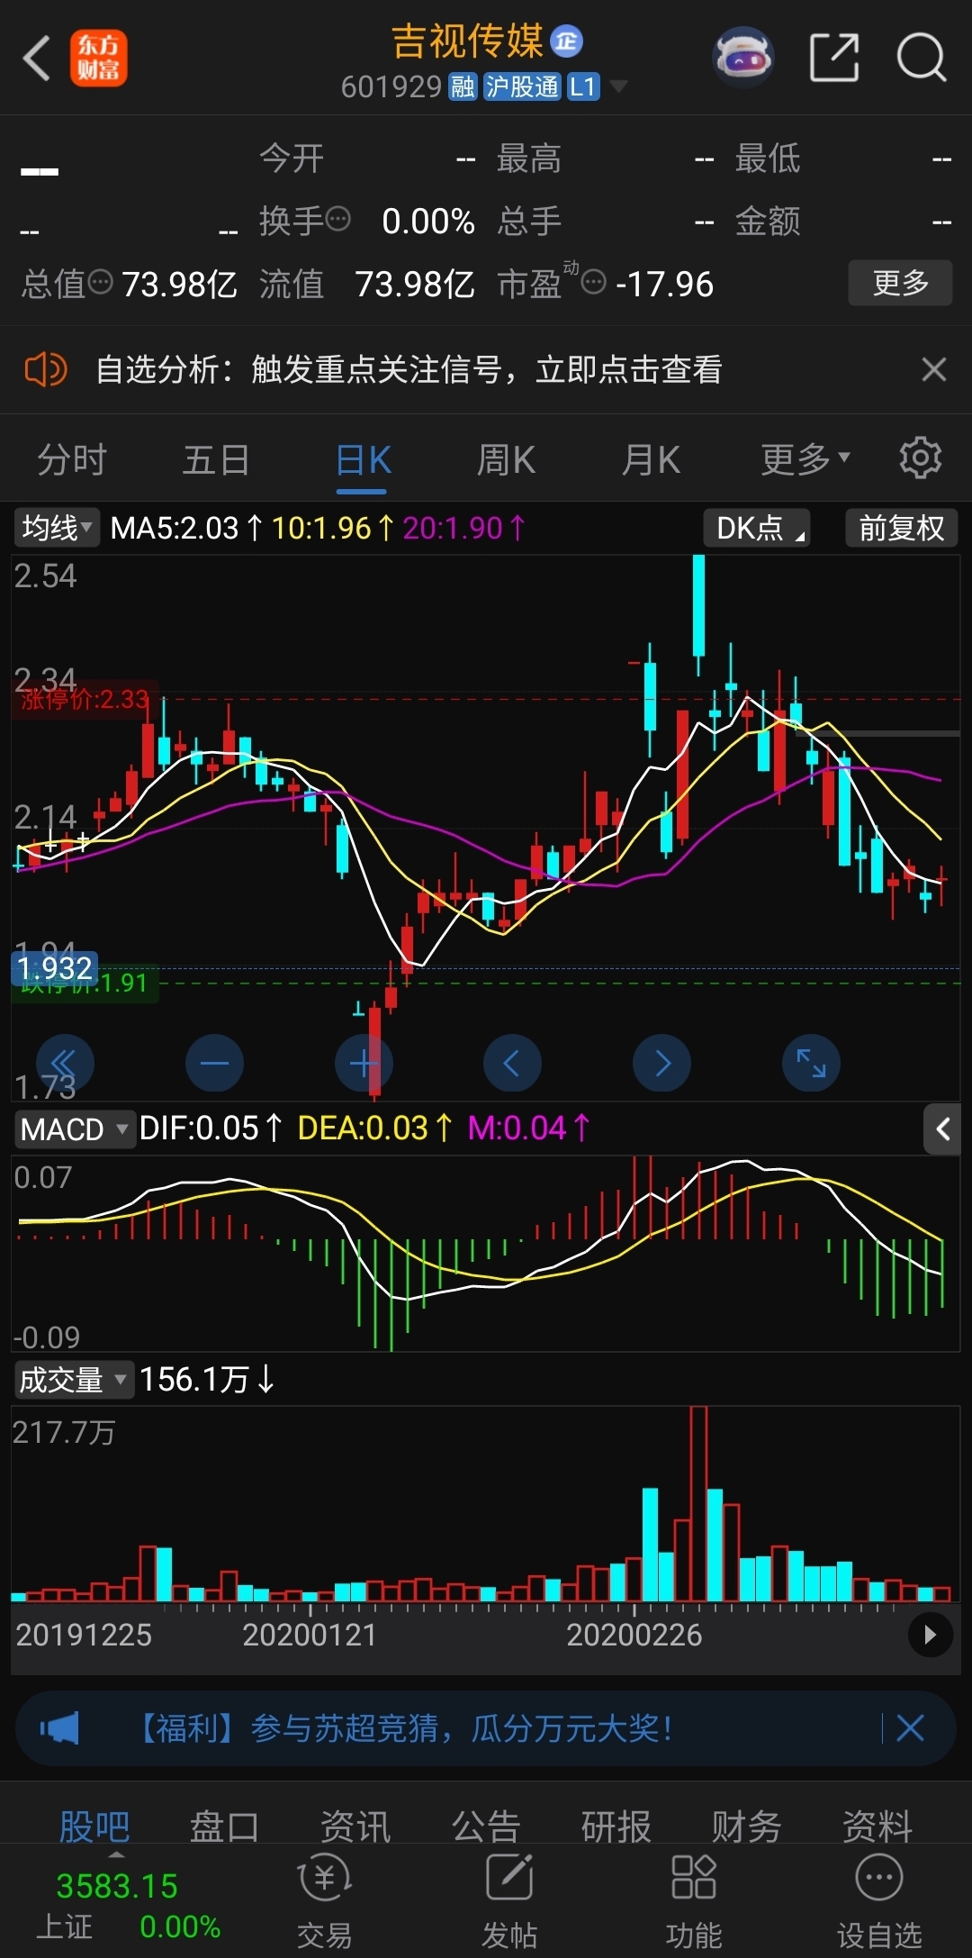This screenshot has height=1958, width=972.
Task: Open 功能 functions menu
Action: tap(694, 1902)
